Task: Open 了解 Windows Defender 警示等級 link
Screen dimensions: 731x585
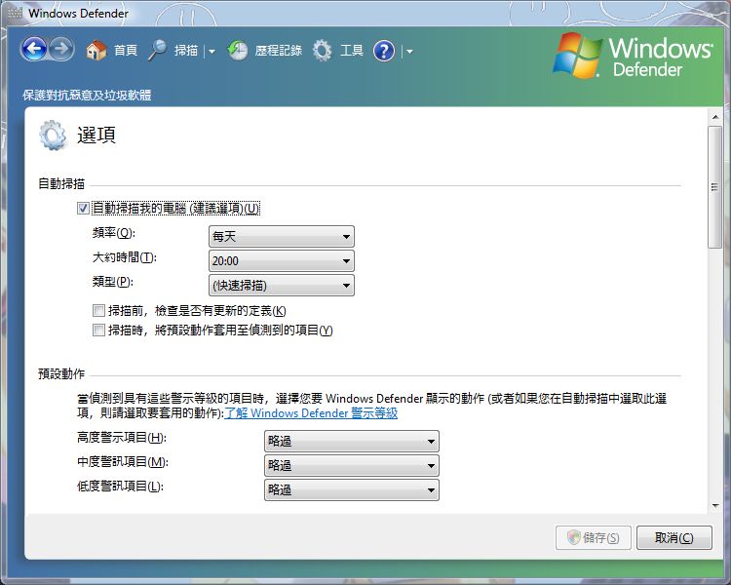Action: (x=311, y=413)
